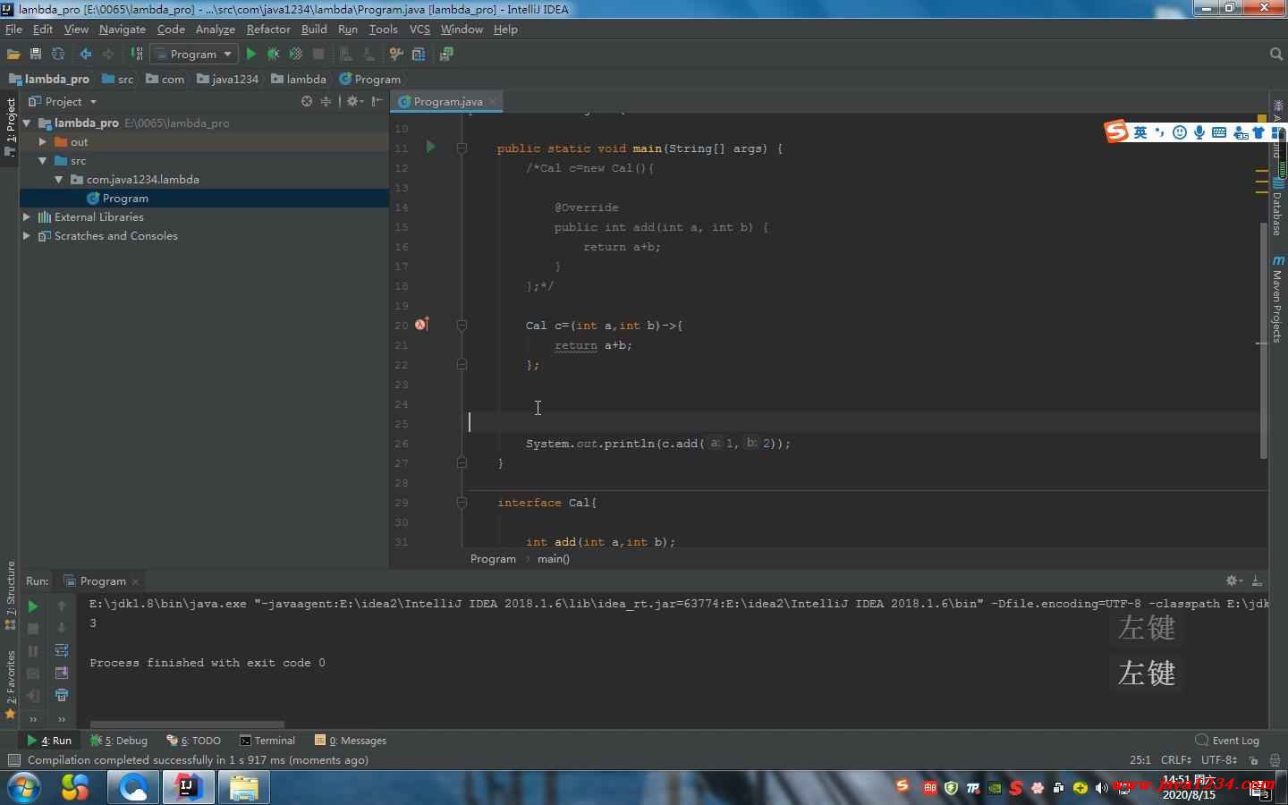Expand the out folder
This screenshot has height=805, width=1288.
(42, 141)
